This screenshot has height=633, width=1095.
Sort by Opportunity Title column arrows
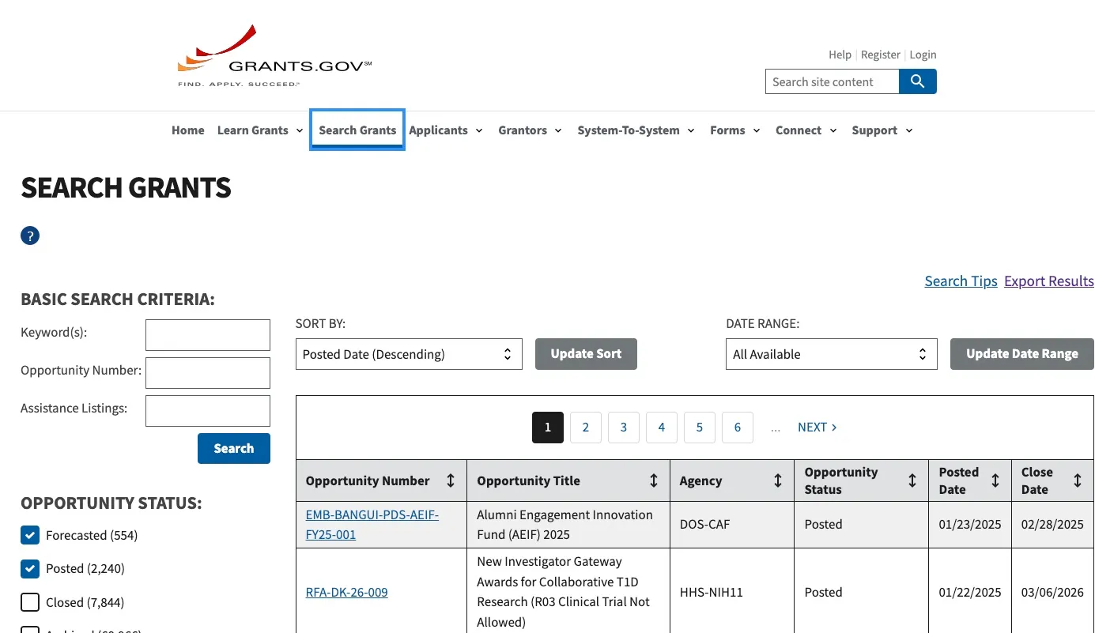click(x=654, y=480)
